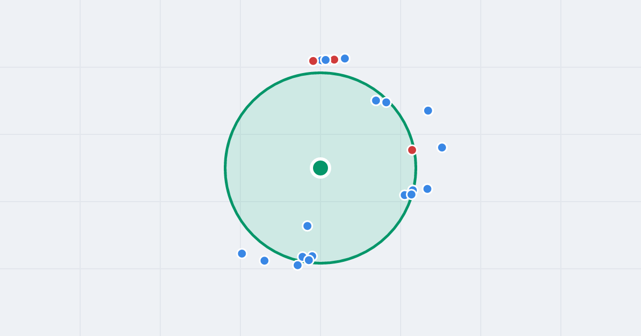Click the leftmost red dot above the circle
The height and width of the screenshot is (336, 641).
coord(313,61)
